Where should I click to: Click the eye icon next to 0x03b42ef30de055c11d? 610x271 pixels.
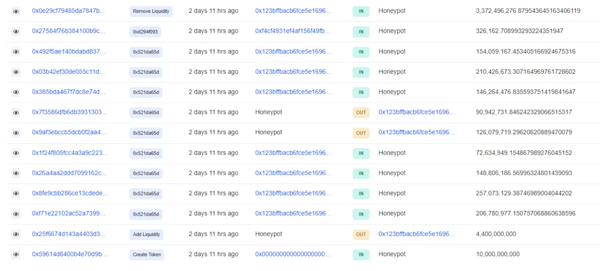tap(16, 72)
